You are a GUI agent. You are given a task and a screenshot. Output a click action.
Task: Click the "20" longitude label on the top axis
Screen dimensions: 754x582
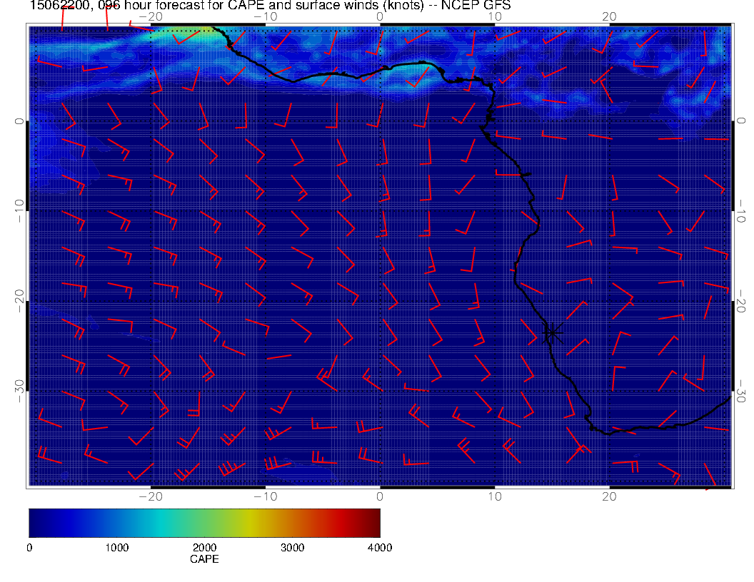coord(609,17)
